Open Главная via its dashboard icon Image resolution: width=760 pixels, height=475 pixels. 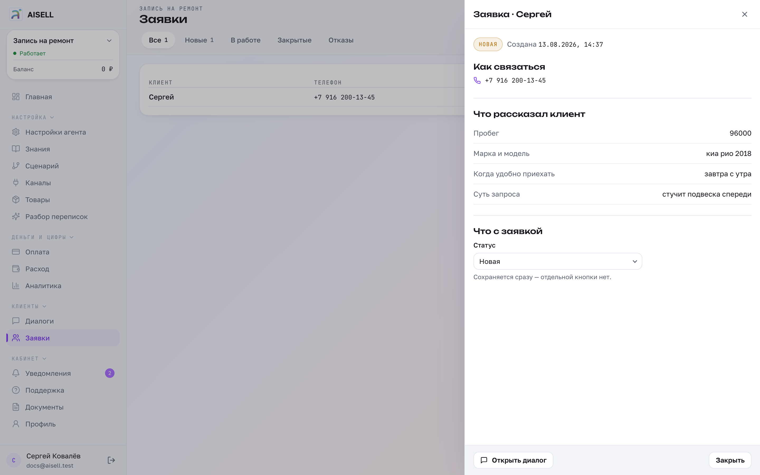click(16, 97)
